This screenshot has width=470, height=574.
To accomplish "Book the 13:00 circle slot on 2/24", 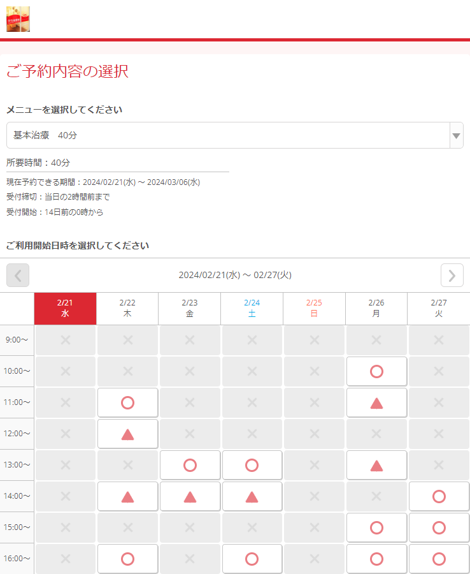I will pyautogui.click(x=252, y=465).
